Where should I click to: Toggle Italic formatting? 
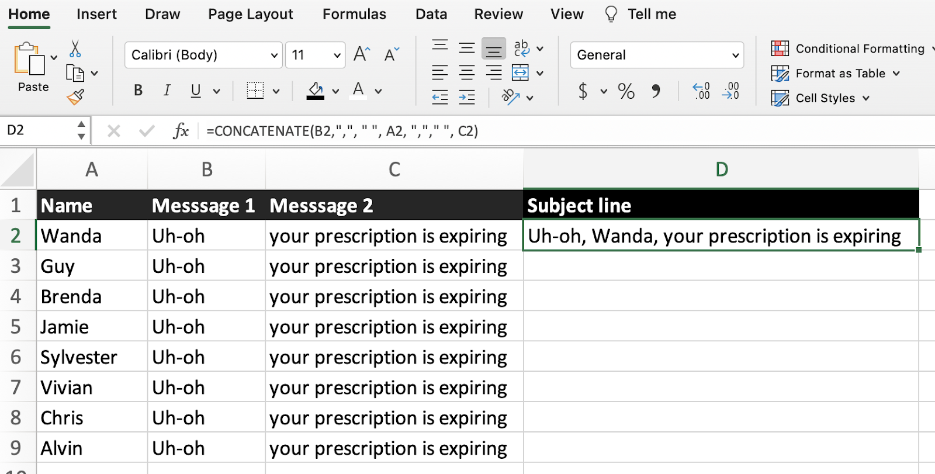pos(167,91)
